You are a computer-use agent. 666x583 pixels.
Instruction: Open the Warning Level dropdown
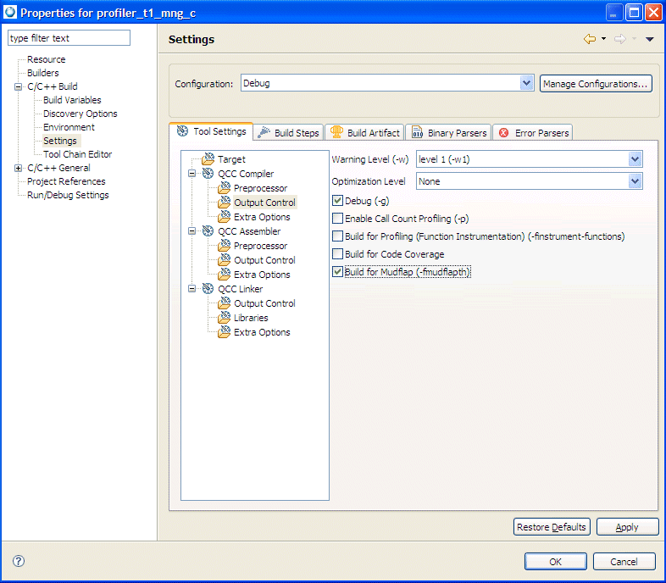635,159
